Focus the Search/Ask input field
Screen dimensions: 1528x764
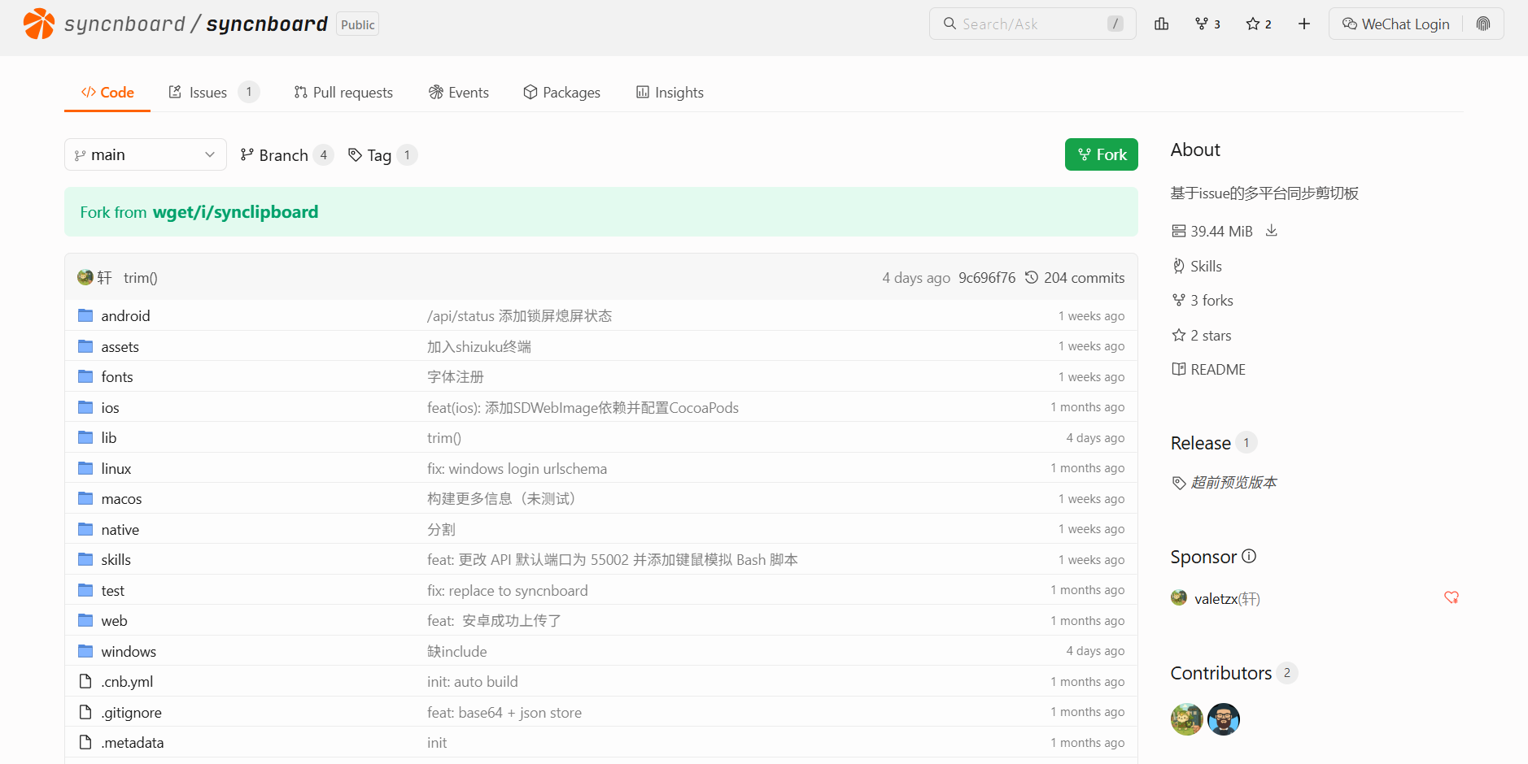[x=1032, y=24]
